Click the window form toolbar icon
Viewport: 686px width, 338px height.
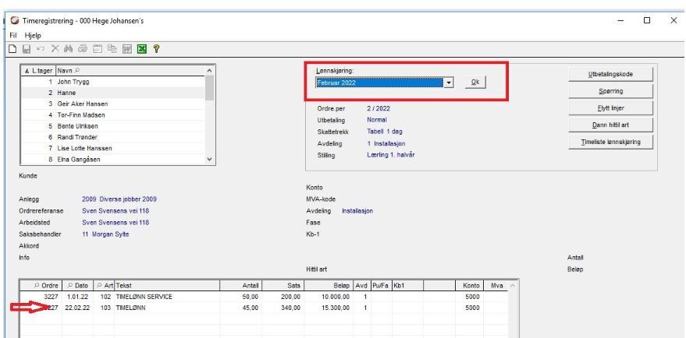[98, 49]
